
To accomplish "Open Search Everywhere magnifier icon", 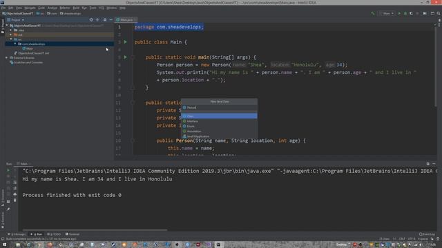I will (x=439, y=13).
